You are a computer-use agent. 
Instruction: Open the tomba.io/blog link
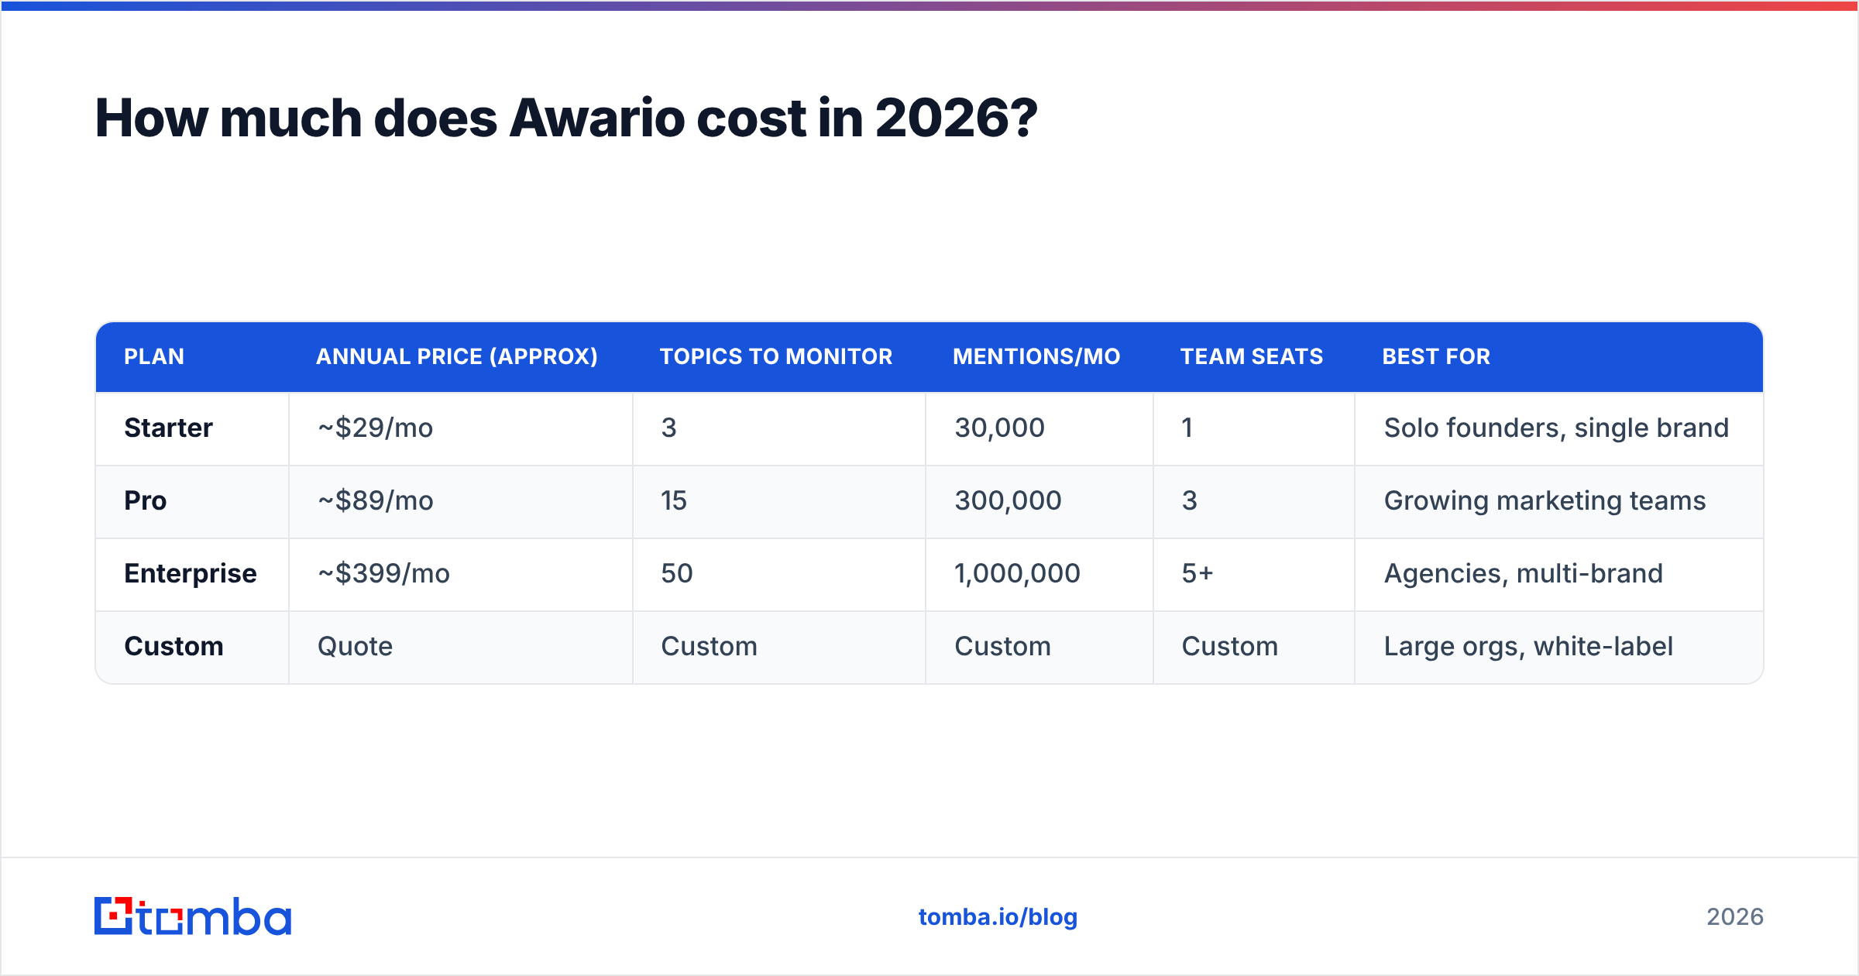998,917
